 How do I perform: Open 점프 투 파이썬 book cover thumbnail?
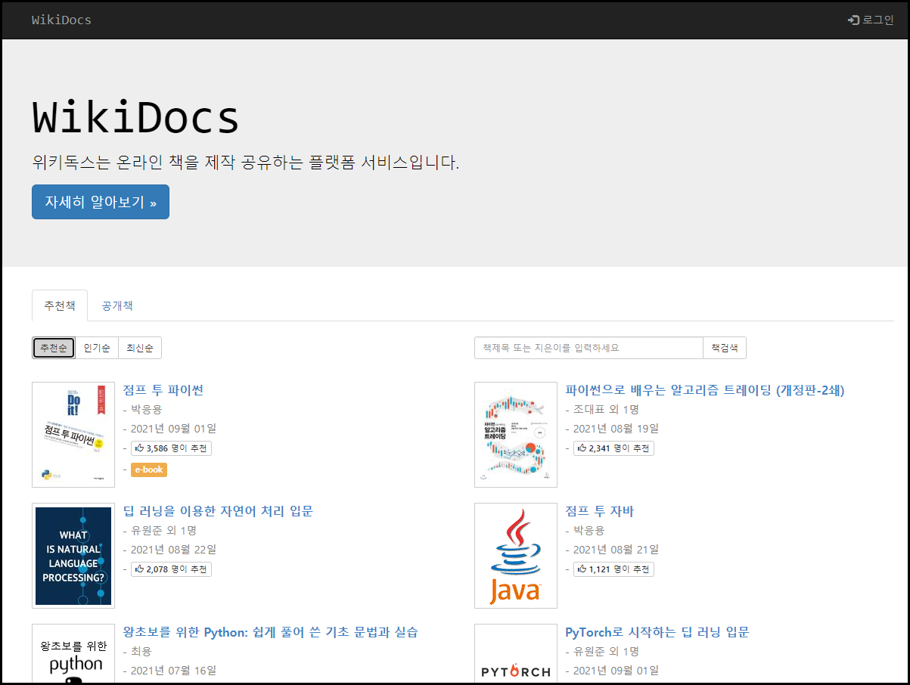[x=73, y=435]
